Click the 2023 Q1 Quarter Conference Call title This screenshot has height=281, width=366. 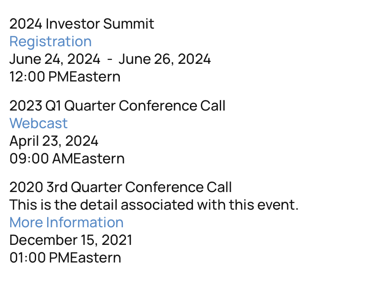(x=117, y=106)
